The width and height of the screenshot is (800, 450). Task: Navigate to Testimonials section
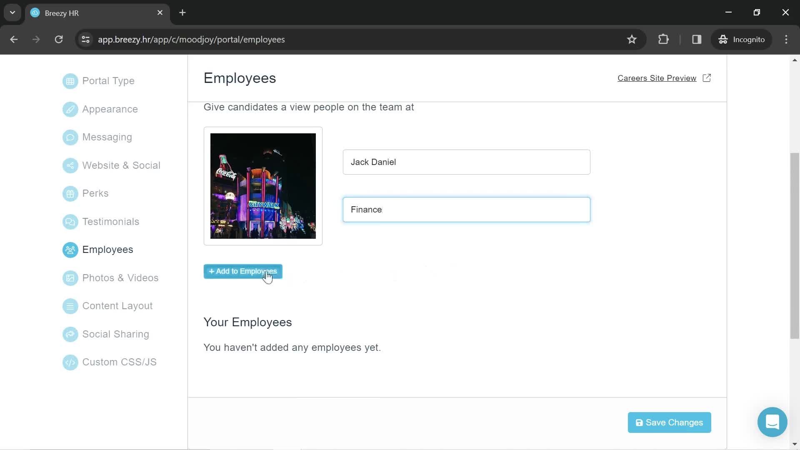pyautogui.click(x=110, y=221)
